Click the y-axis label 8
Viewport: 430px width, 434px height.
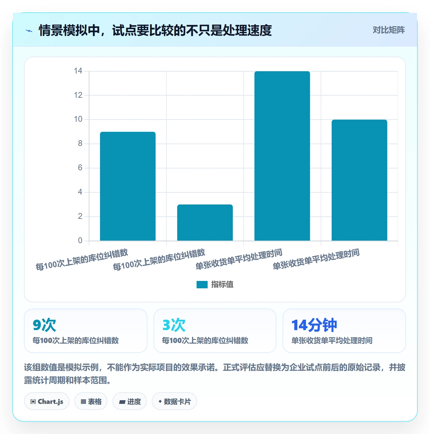[80, 144]
